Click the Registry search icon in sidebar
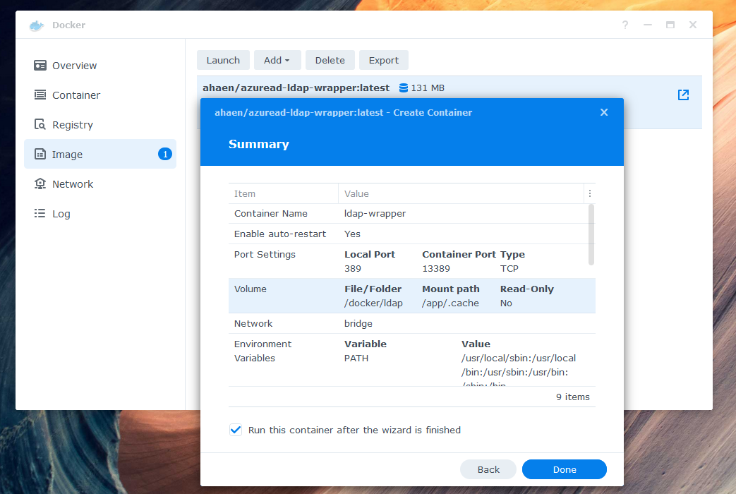This screenshot has height=494, width=736. [40, 124]
